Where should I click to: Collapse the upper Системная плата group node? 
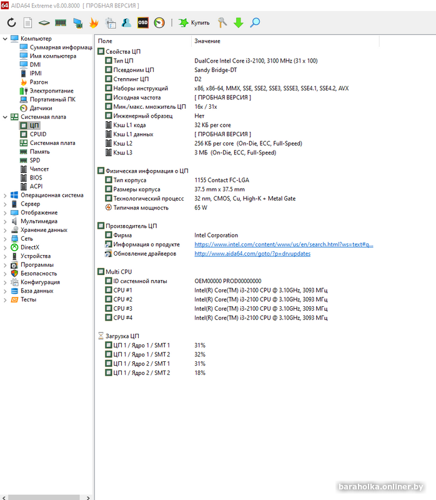tap(5, 117)
